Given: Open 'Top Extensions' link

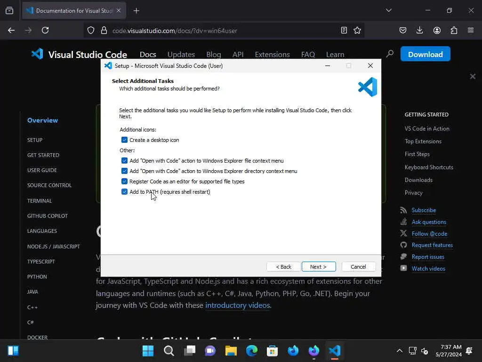Looking at the screenshot, I should coord(423,141).
